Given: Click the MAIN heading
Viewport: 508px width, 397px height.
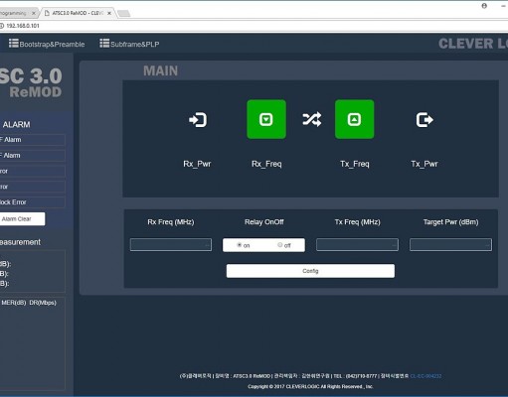Looking at the screenshot, I should 161,70.
